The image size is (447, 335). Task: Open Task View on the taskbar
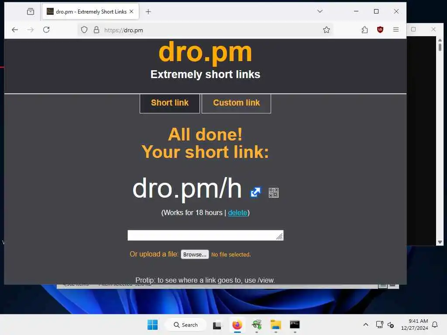tap(217, 325)
